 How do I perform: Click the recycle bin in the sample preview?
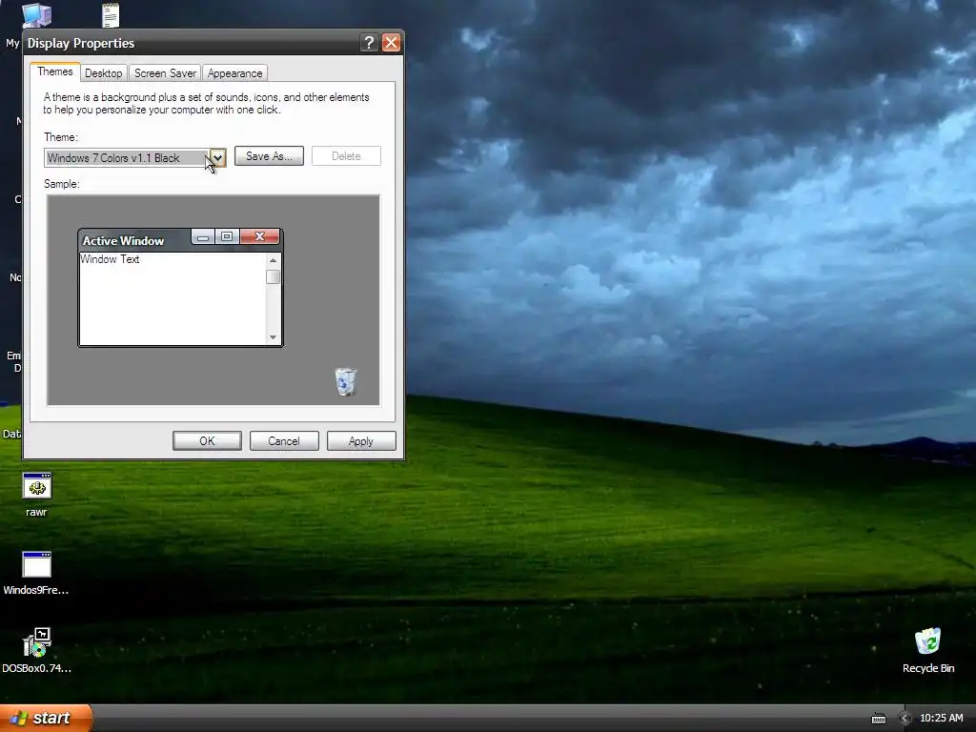point(345,381)
